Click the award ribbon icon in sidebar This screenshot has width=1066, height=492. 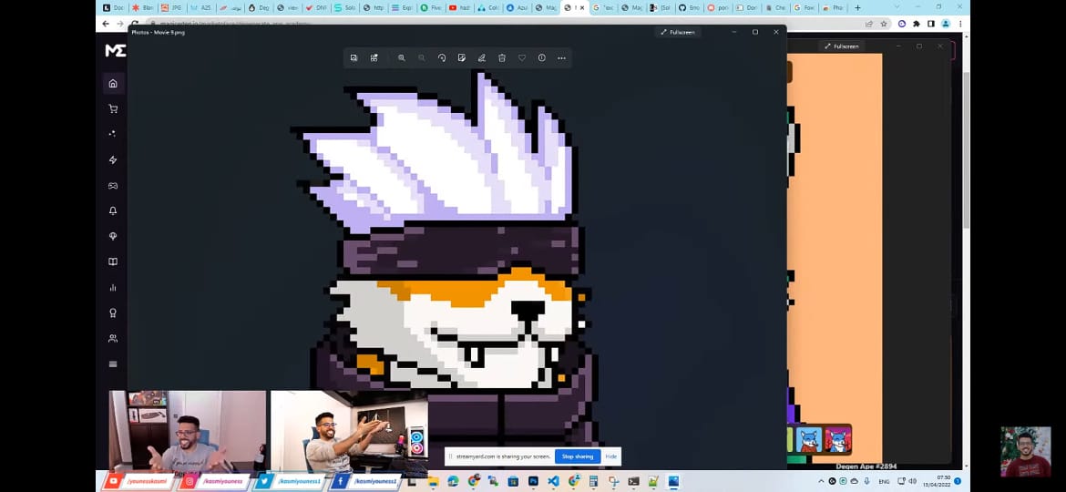[113, 313]
